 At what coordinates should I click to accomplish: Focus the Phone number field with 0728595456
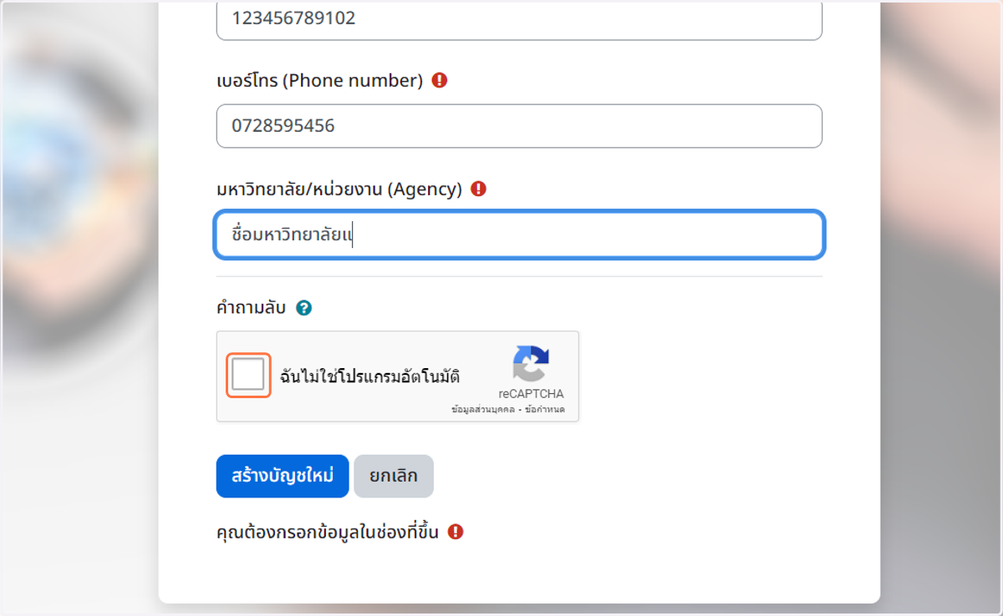point(519,126)
